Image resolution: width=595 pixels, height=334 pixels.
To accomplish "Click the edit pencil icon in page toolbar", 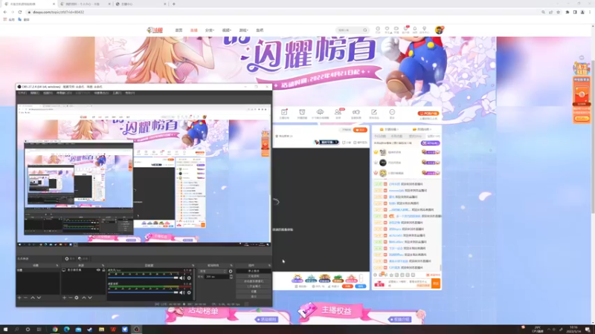I will click(374, 112).
